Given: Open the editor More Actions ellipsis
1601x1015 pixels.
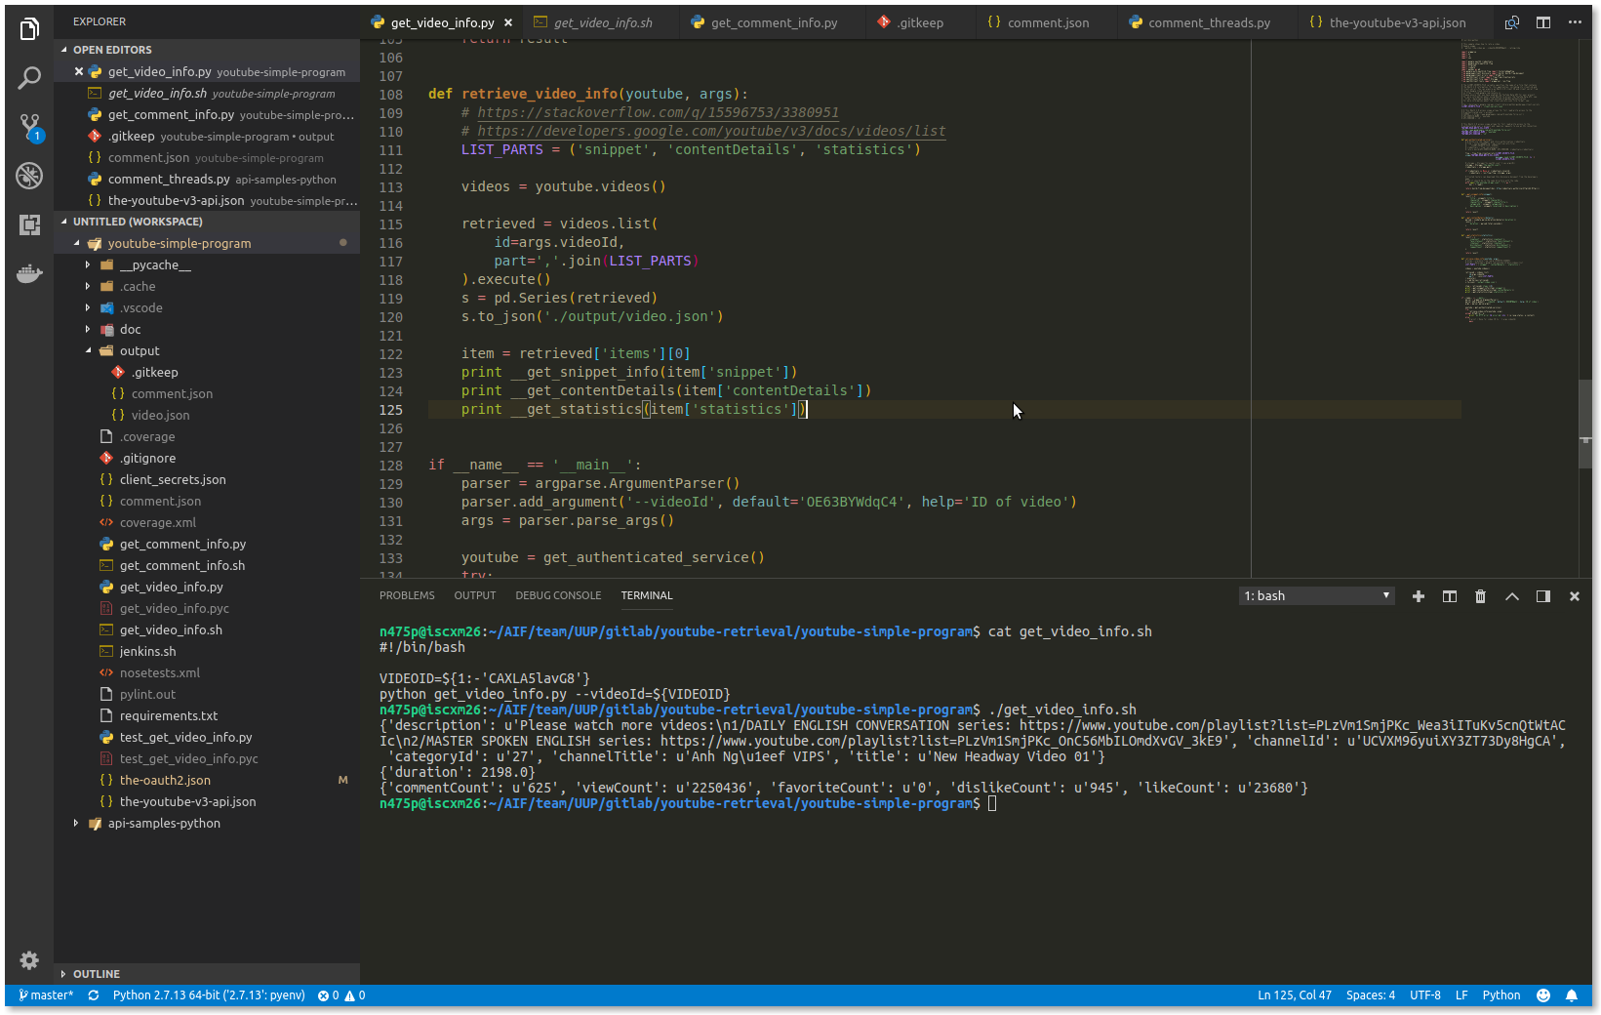Looking at the screenshot, I should (x=1575, y=22).
